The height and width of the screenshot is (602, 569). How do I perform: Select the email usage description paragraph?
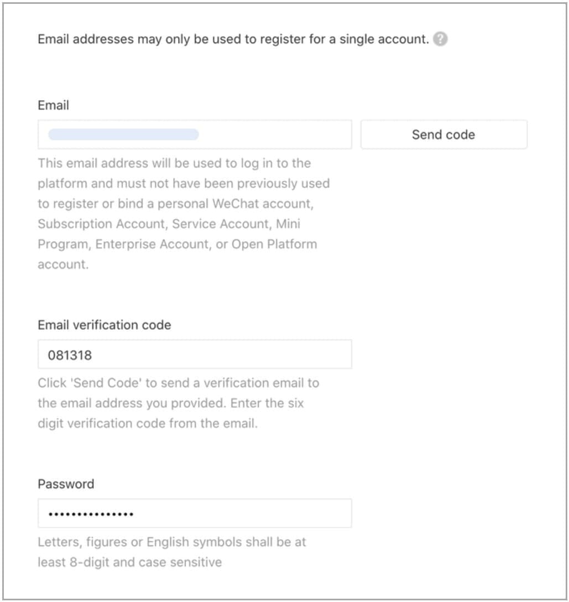(x=182, y=213)
